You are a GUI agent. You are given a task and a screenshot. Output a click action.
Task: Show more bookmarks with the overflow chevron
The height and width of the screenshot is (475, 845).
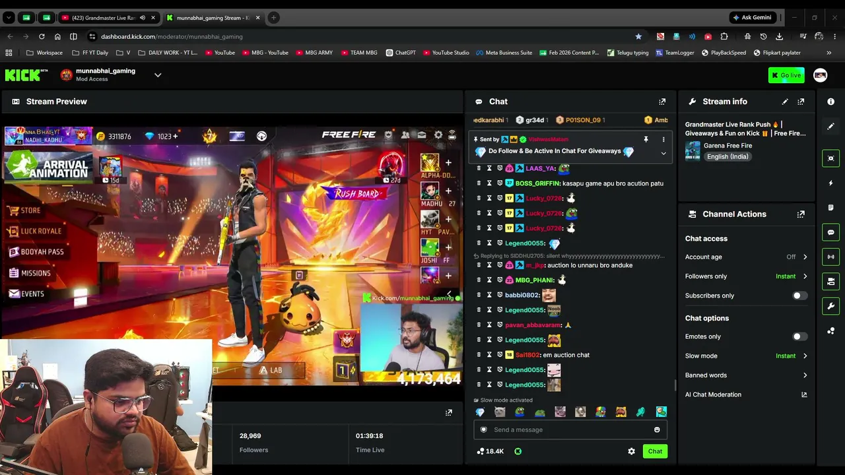click(x=829, y=53)
